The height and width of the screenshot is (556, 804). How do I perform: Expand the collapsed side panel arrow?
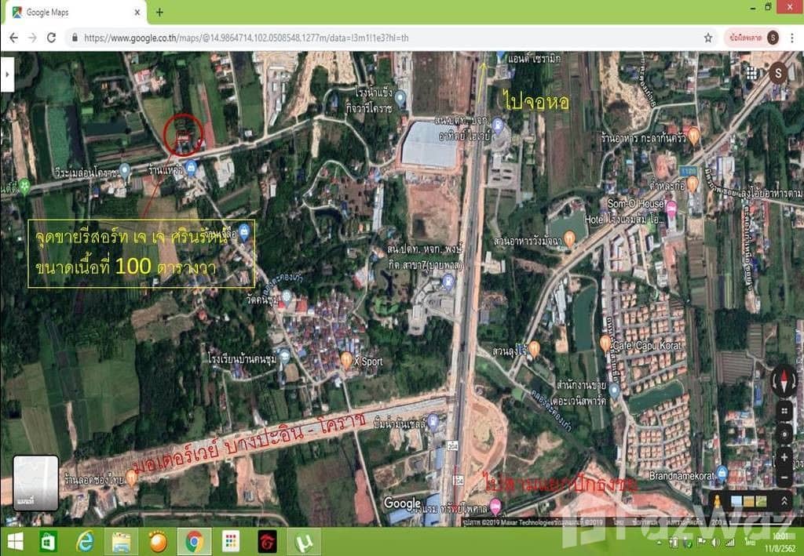[7, 72]
